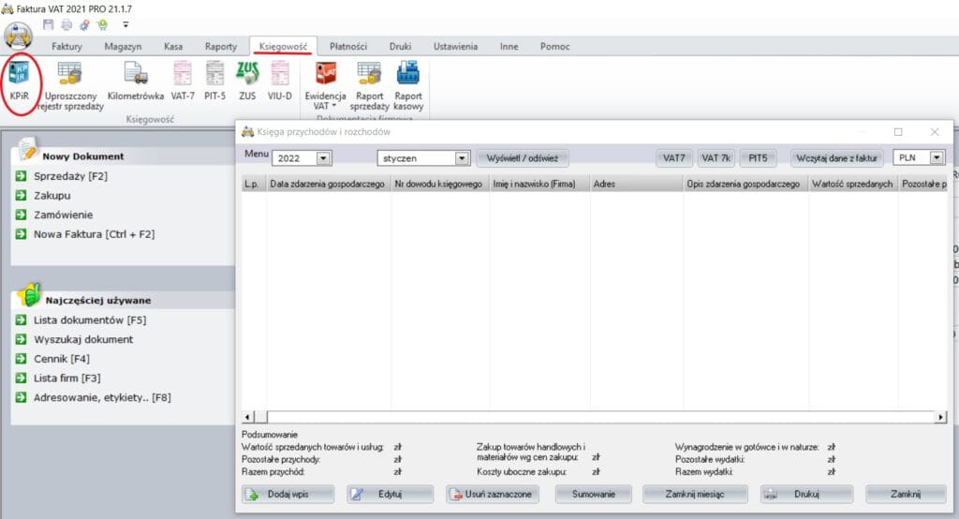The image size is (959, 519).
Task: Click the PIT-5 ribbon icon
Action: pyautogui.click(x=214, y=81)
